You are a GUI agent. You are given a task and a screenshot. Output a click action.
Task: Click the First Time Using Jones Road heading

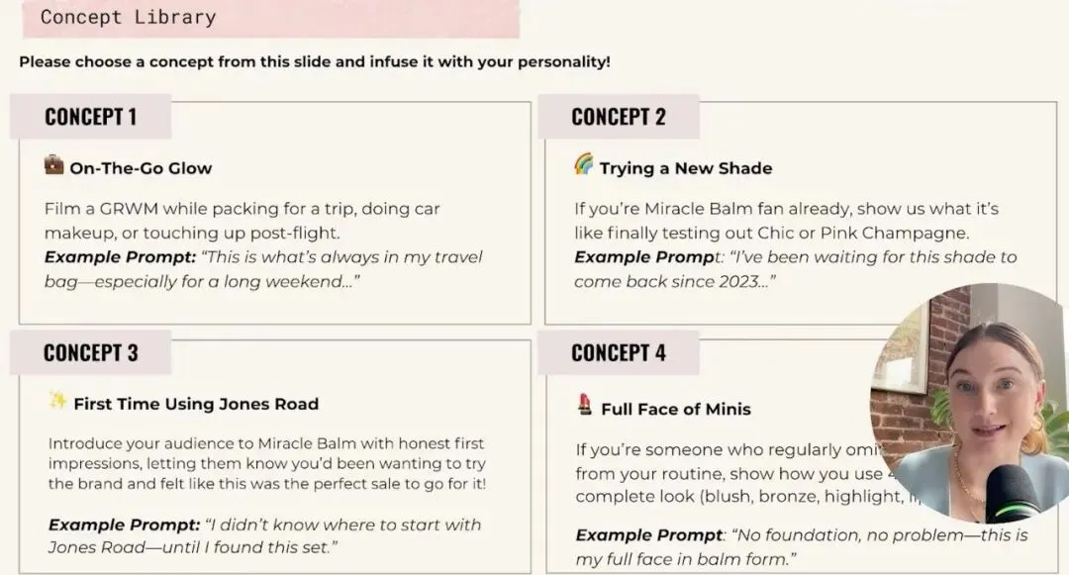click(196, 404)
